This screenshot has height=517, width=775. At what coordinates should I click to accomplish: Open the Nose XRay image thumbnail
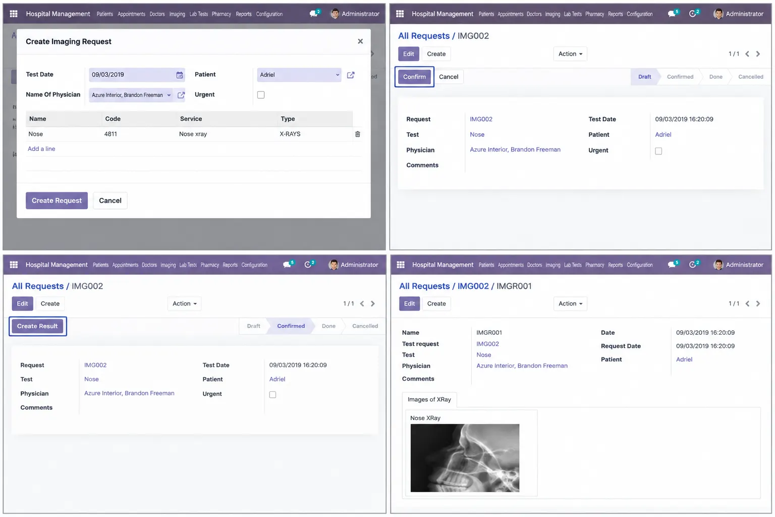465,458
